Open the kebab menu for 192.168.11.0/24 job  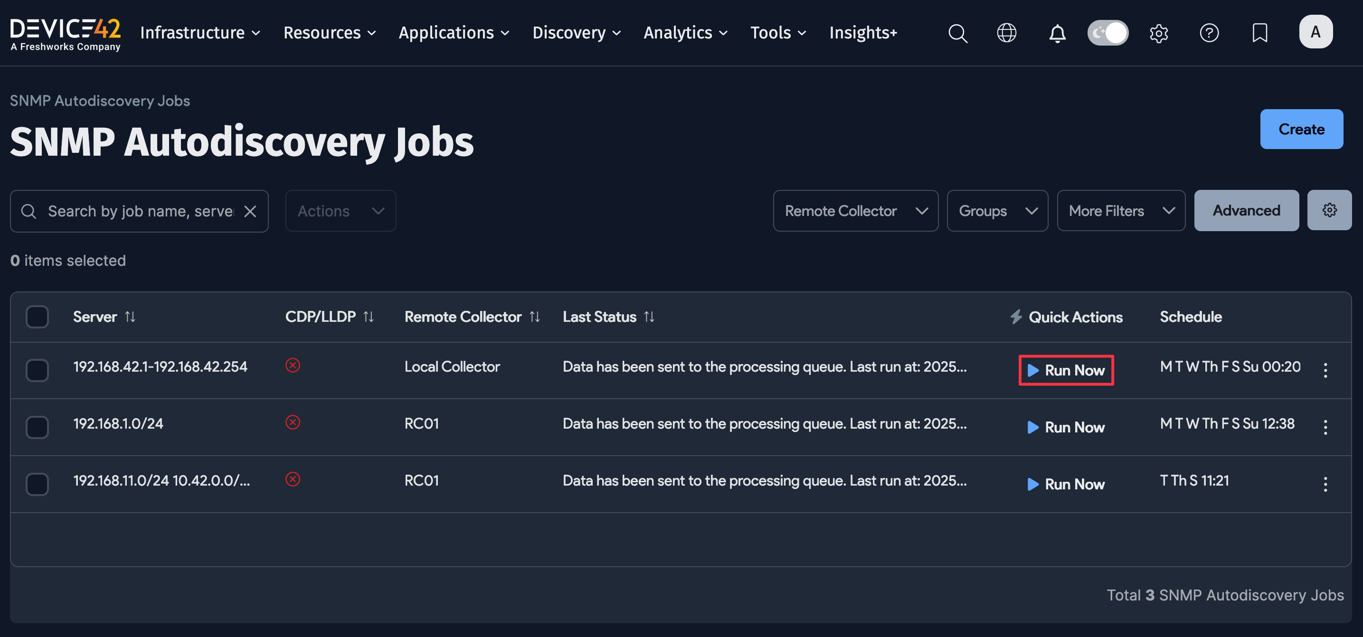tap(1325, 483)
